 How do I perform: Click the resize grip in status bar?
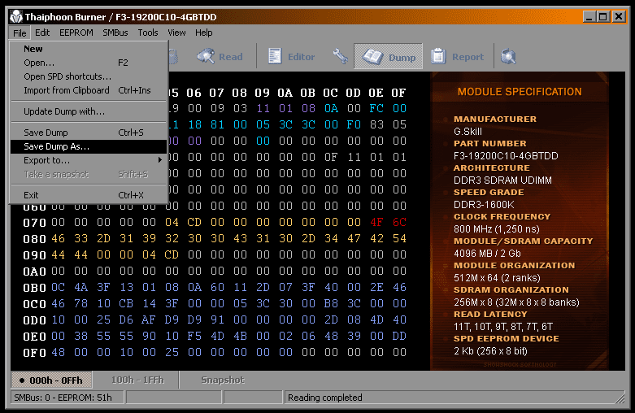620,398
